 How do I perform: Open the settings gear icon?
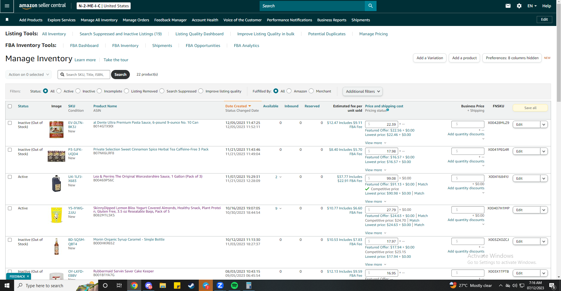[519, 6]
